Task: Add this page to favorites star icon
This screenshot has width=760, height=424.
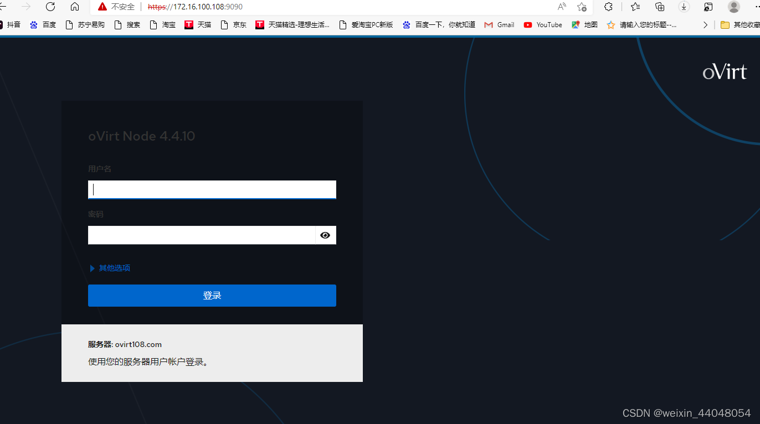Action: 582,7
